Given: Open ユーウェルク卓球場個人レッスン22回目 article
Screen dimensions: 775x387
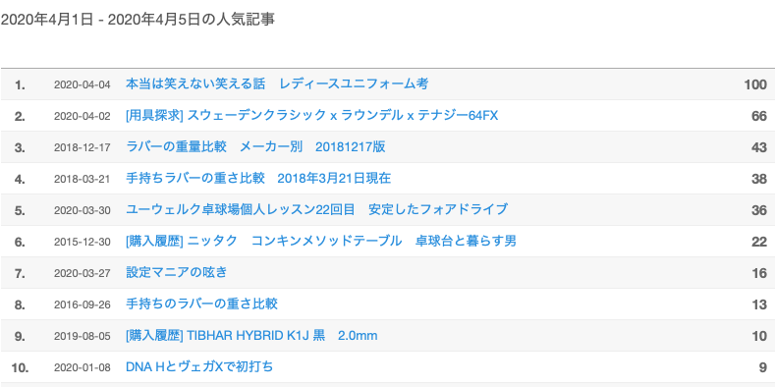Looking at the screenshot, I should coord(317,209).
